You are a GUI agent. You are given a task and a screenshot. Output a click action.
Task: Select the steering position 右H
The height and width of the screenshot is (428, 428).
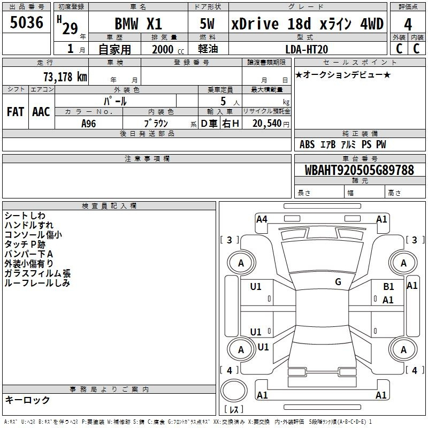click(231, 124)
